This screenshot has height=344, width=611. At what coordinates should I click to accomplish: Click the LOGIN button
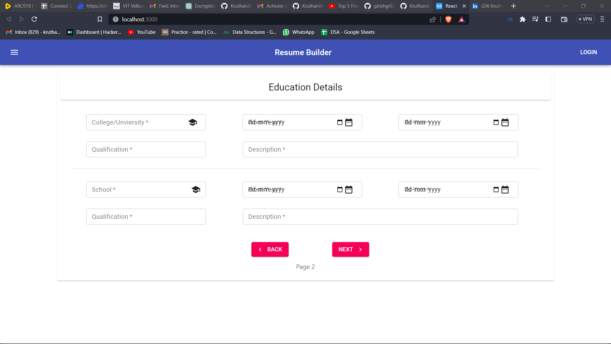[588, 52]
